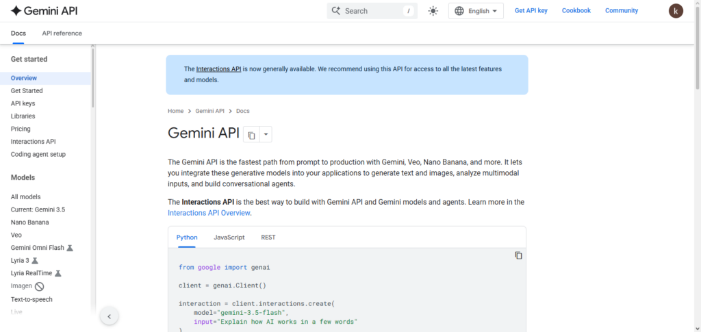Screen dimensions: 701x332
Task: Select the Python code tab
Action: [187, 238]
